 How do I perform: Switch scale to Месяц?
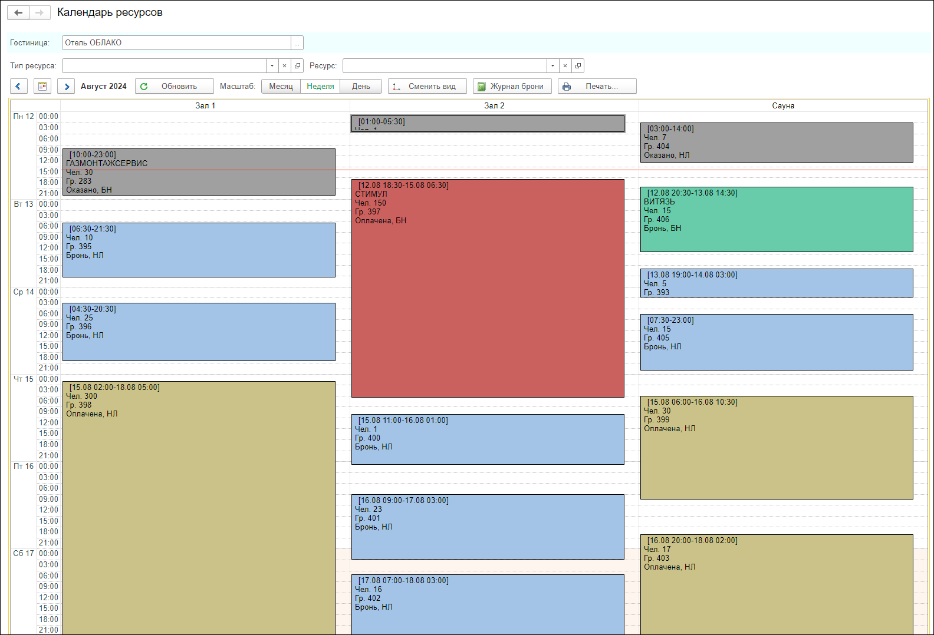(281, 87)
